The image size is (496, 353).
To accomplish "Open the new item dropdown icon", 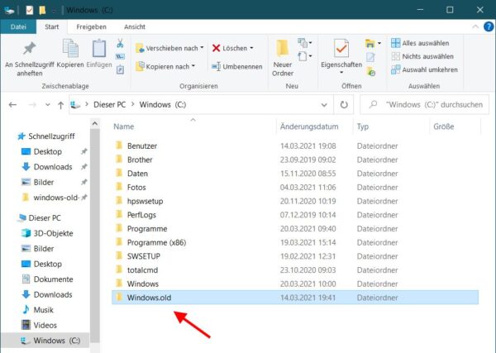I will pos(305,43).
